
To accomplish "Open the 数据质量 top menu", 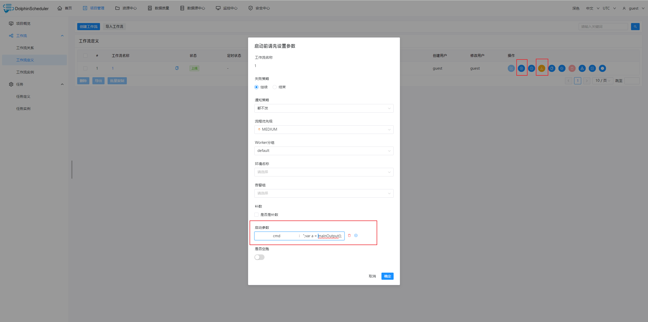I will pyautogui.click(x=158, y=8).
